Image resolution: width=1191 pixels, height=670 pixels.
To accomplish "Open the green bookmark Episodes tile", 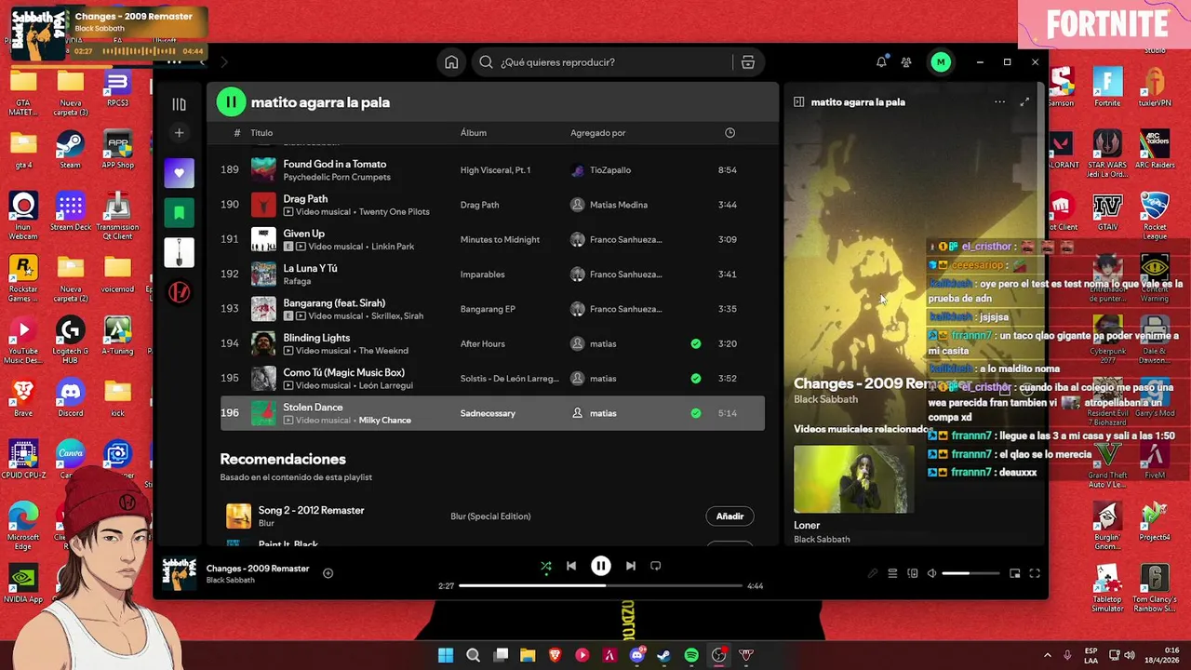I will 179,213.
